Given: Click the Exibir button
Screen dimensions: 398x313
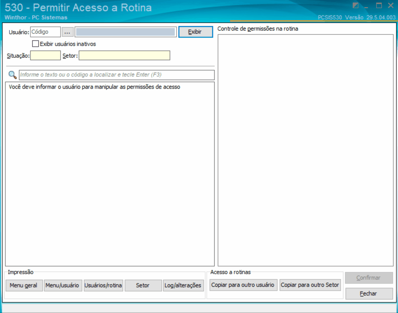Looking at the screenshot, I should point(196,32).
